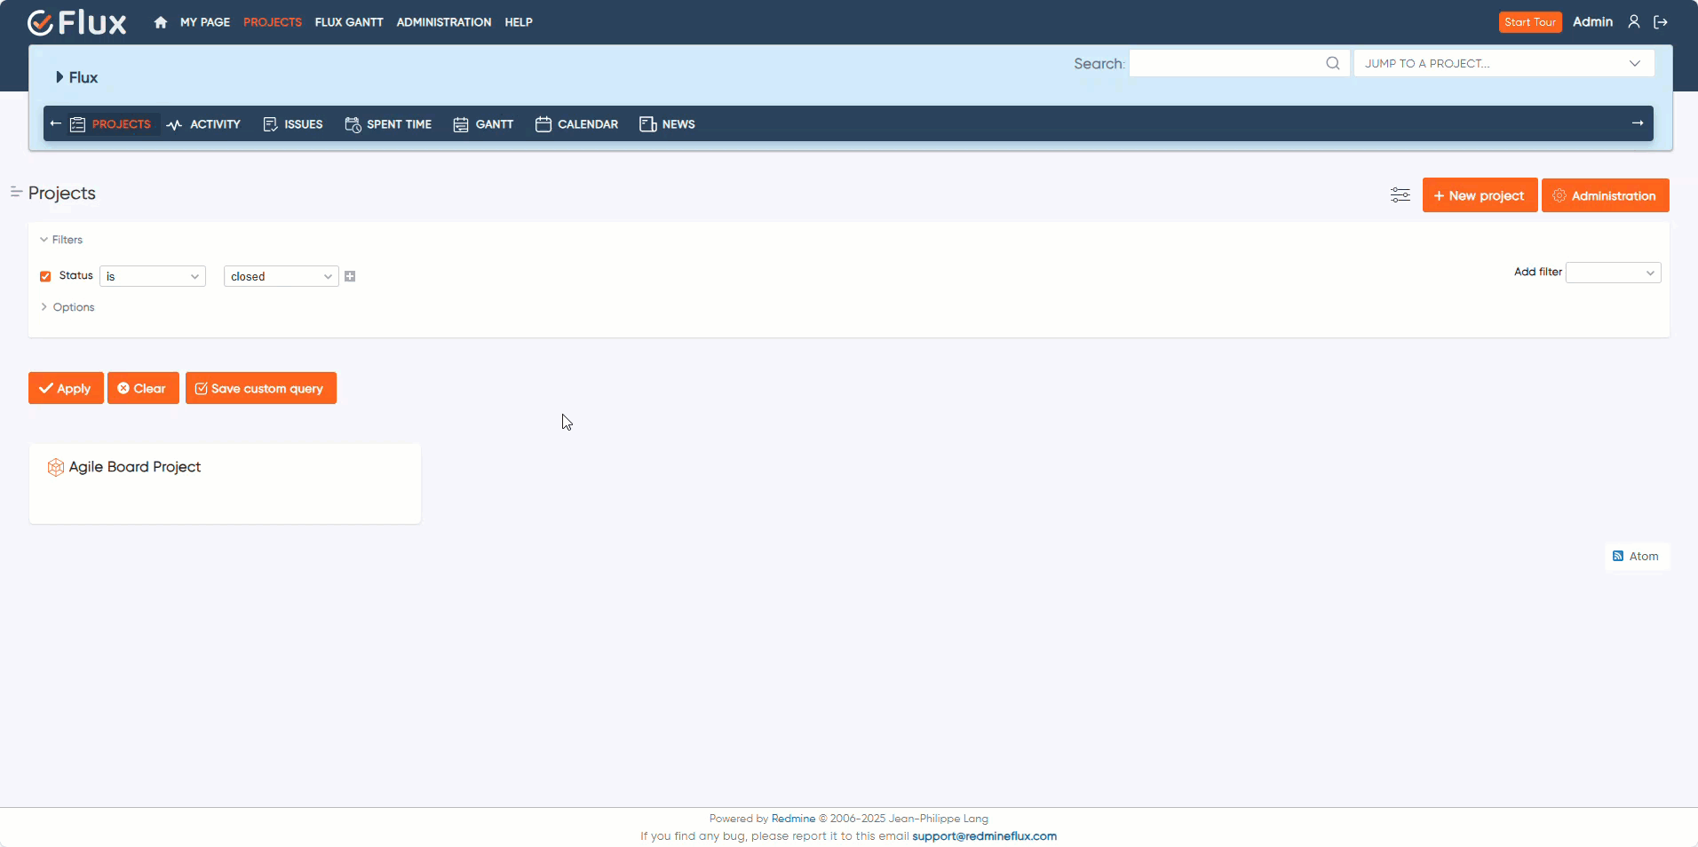Open Help menu

pyautogui.click(x=519, y=22)
